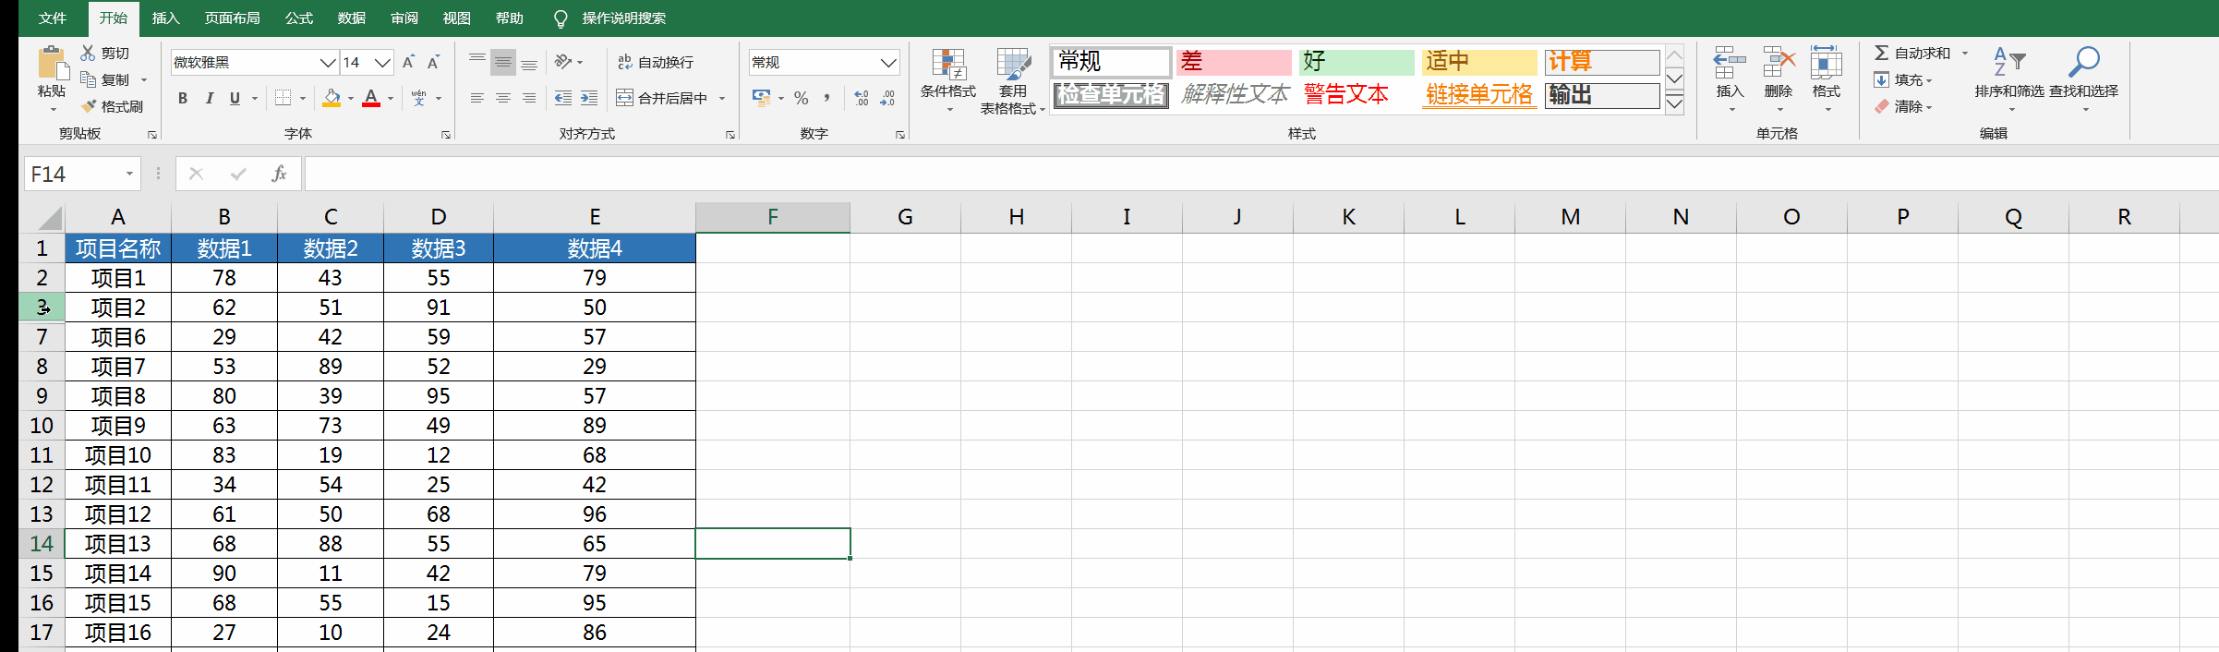Switch to the 公式 (Formulas) tab
The height and width of the screenshot is (652, 2219).
pos(298,18)
